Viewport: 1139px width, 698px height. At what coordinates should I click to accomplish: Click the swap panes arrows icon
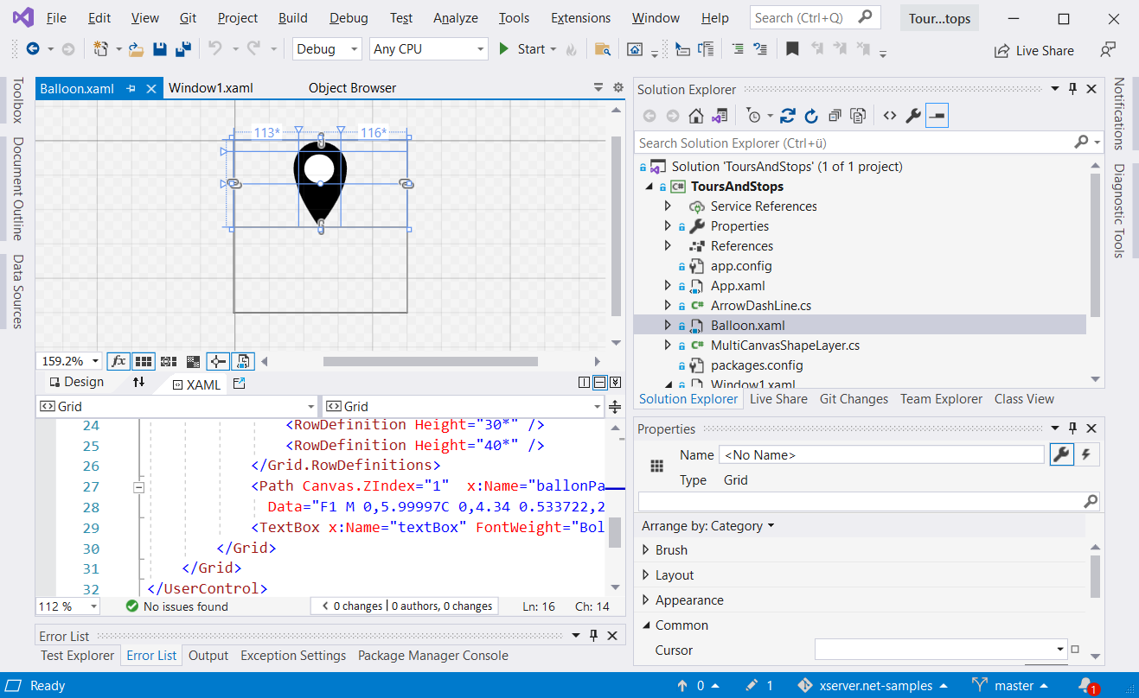coord(138,383)
